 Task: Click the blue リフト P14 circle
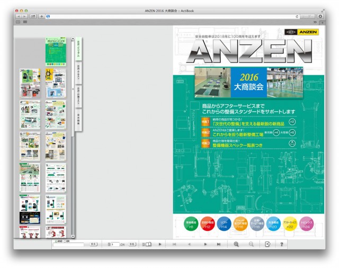point(224,224)
